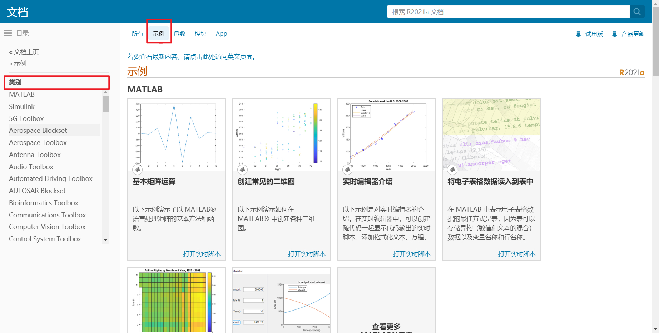
Task: Click the scatter plot thumbnail for 创建常见的二维图
Action: tap(282, 135)
